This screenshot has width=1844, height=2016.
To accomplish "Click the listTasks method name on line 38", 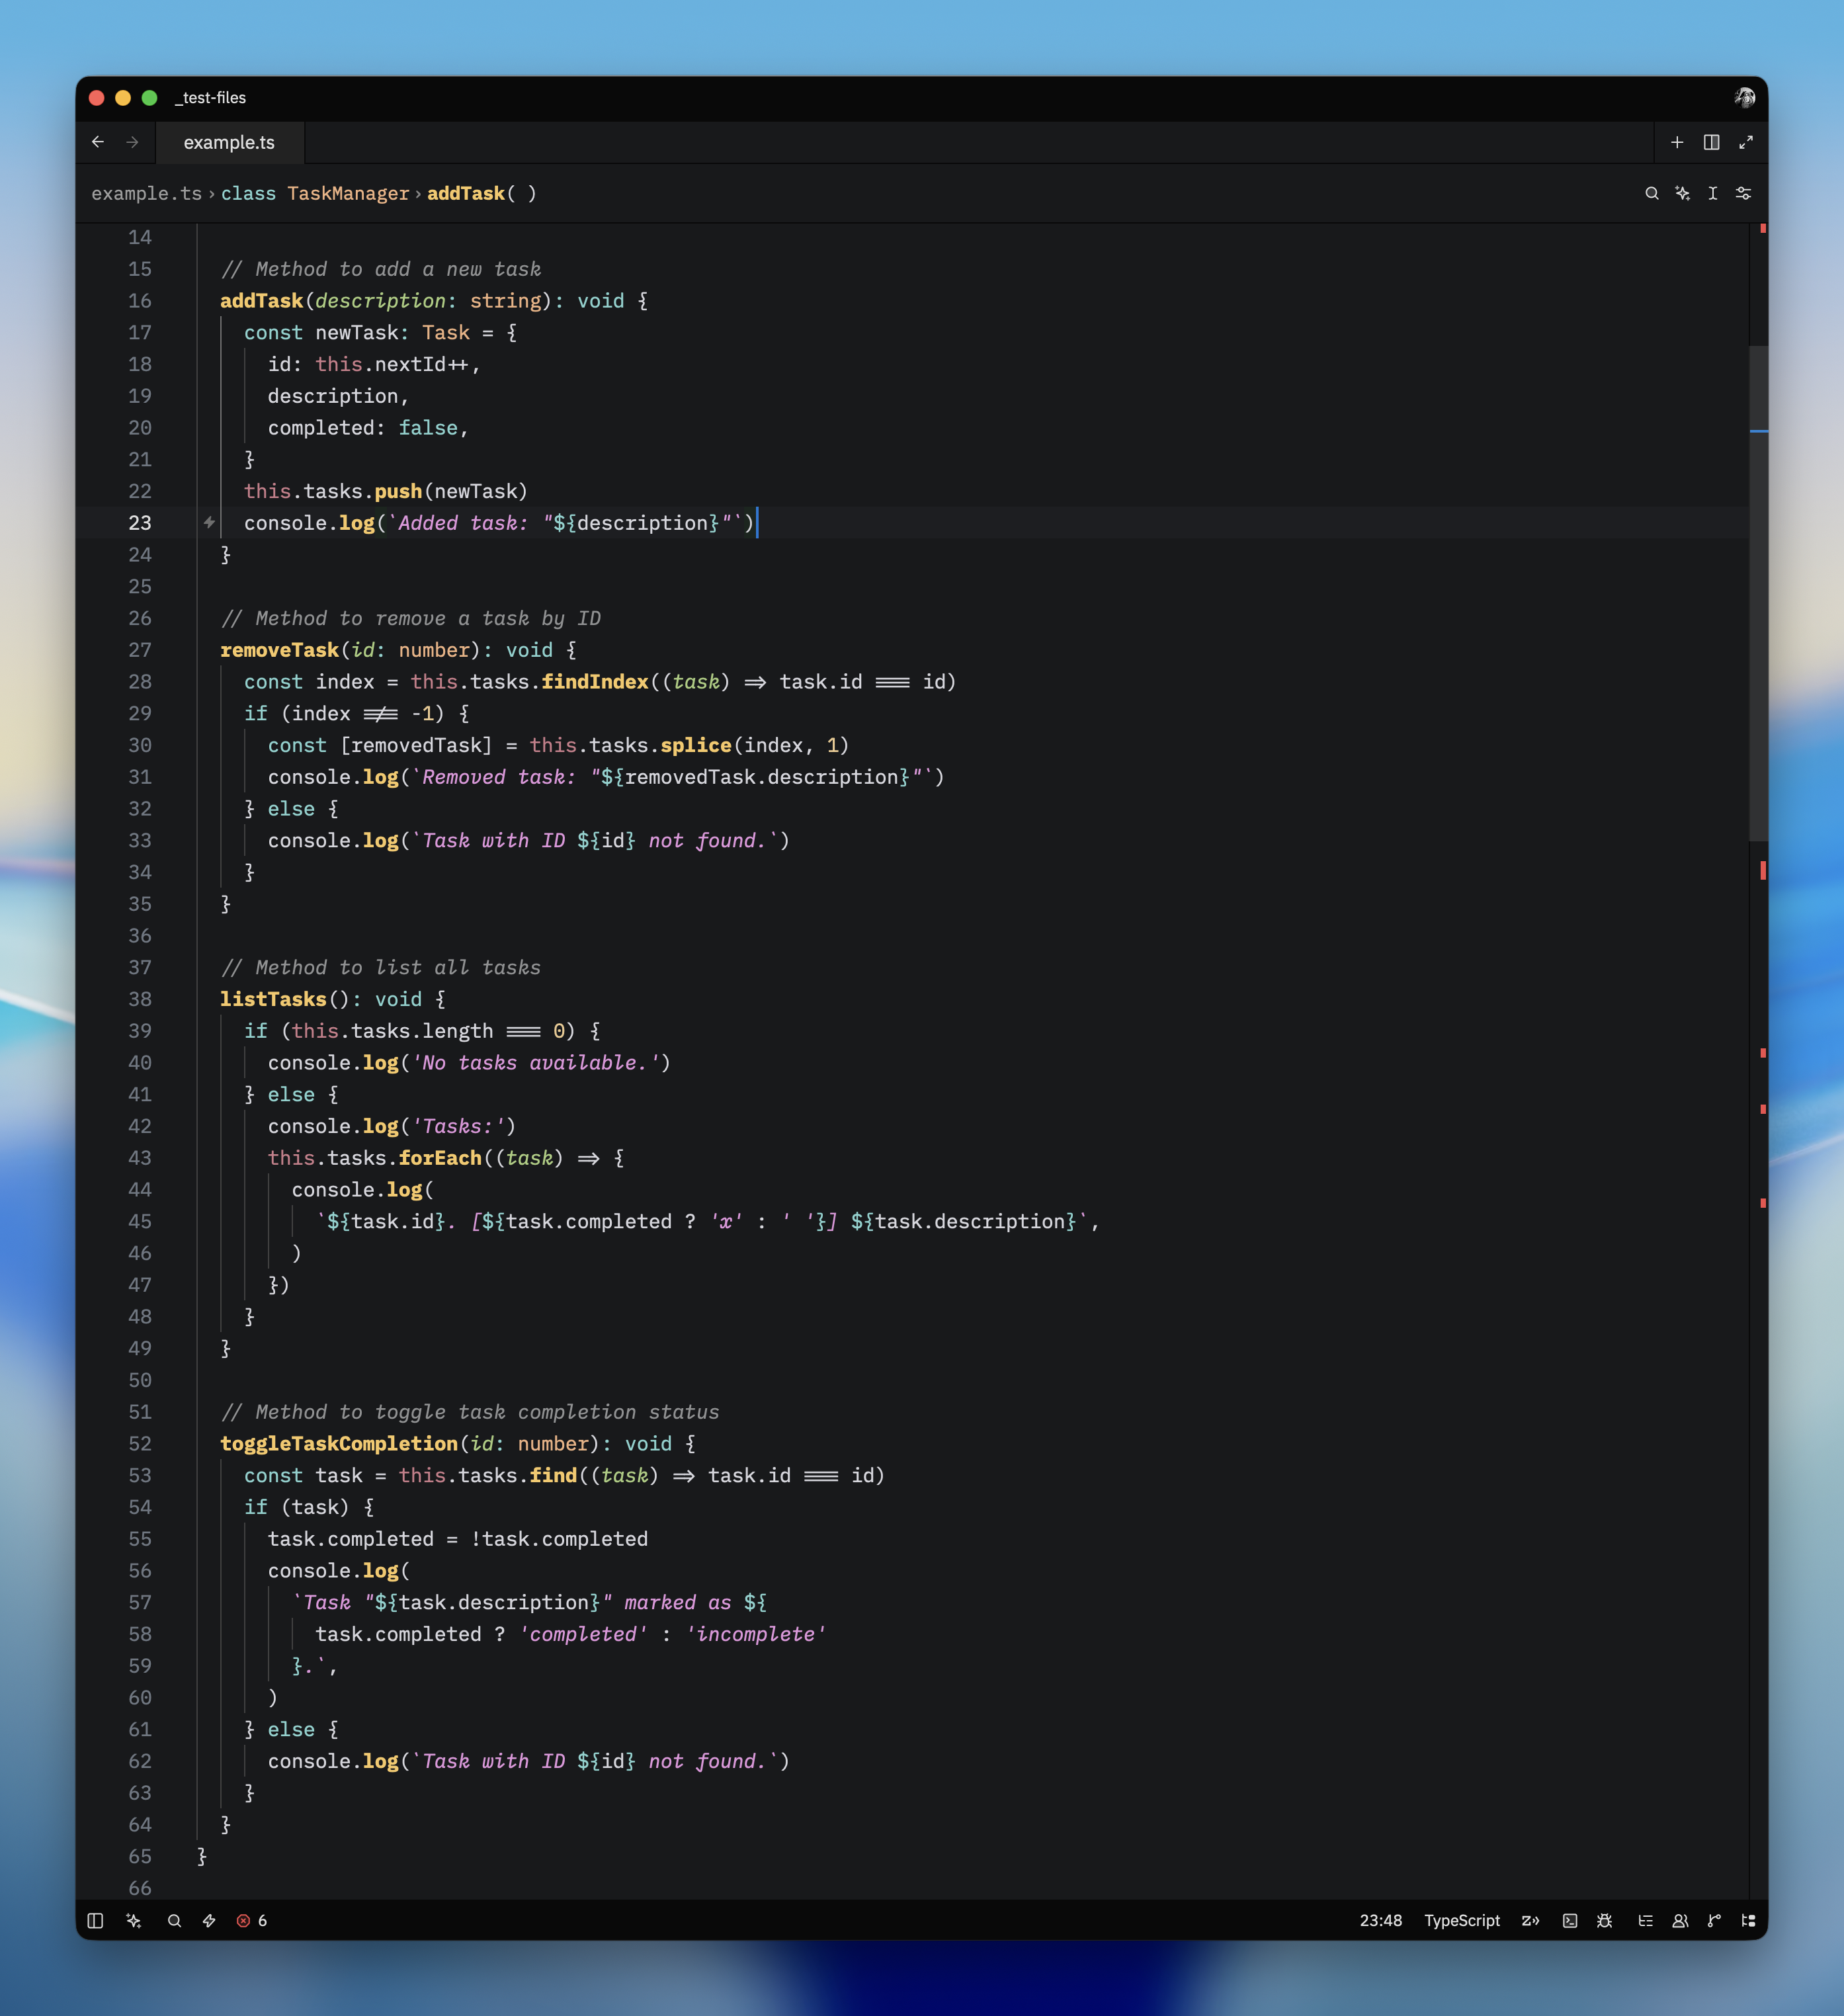I will click(x=273, y=998).
